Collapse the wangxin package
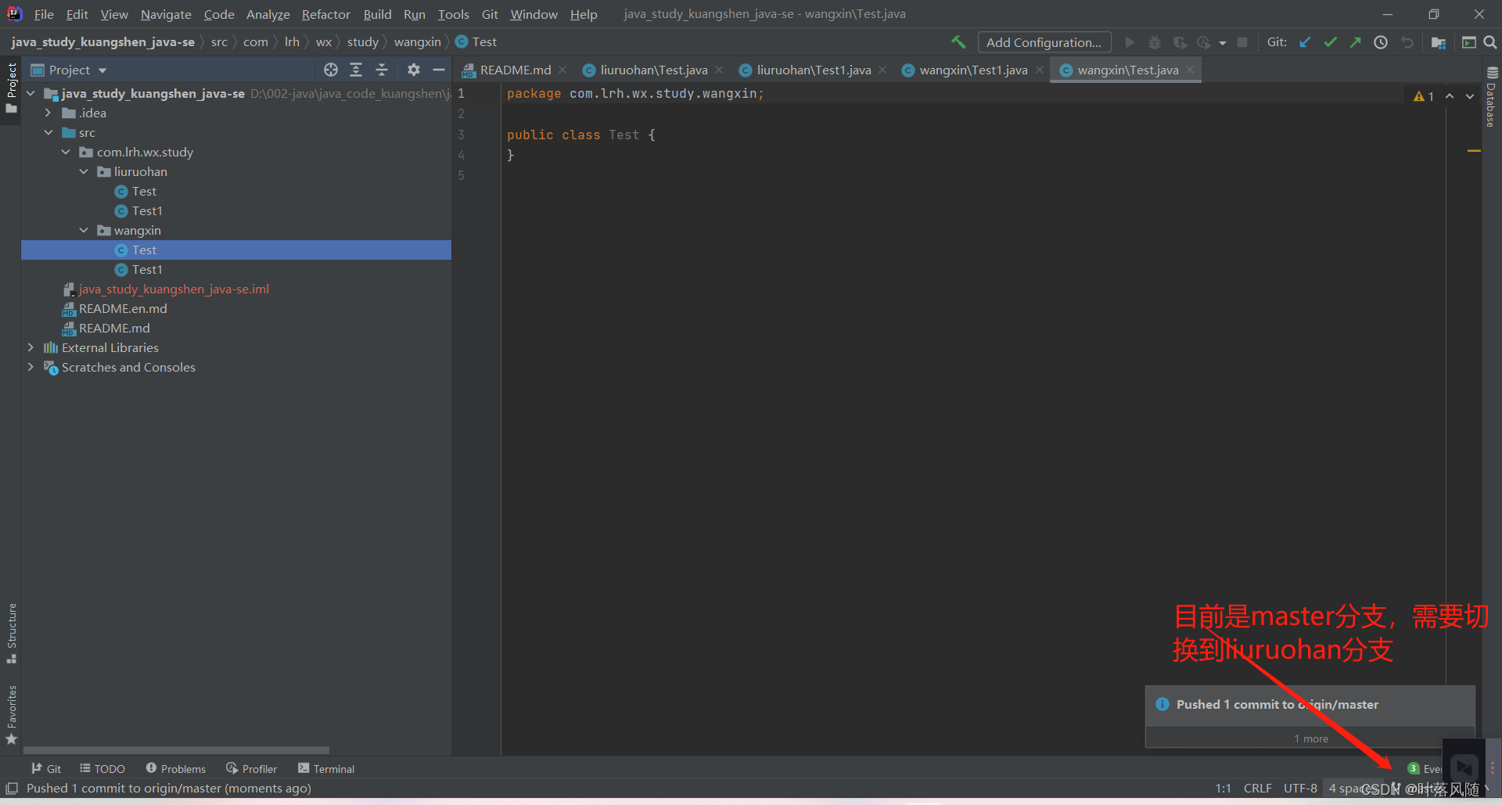Image resolution: width=1502 pixels, height=805 pixels. click(x=84, y=230)
